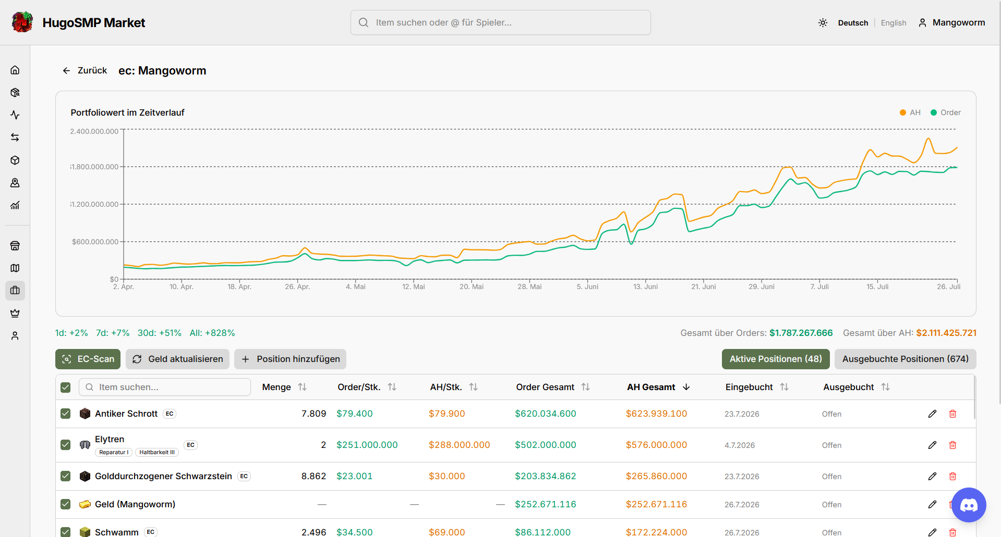
Task: Open the profile person icon in the sidebar
Action: (x=15, y=336)
